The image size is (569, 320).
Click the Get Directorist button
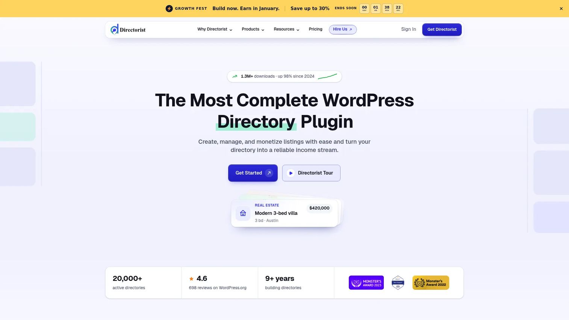pos(442,29)
